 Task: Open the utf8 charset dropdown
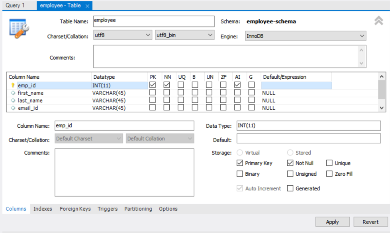point(123,35)
